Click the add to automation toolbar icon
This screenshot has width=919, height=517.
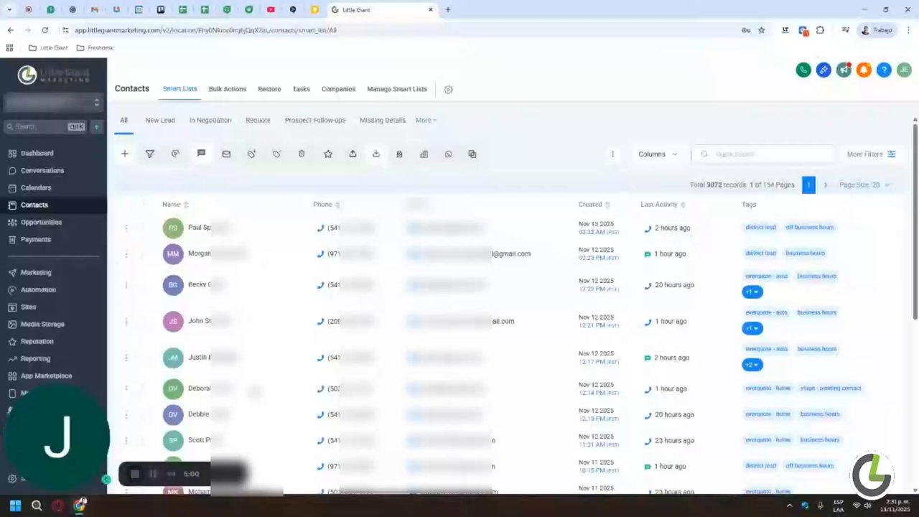(175, 154)
